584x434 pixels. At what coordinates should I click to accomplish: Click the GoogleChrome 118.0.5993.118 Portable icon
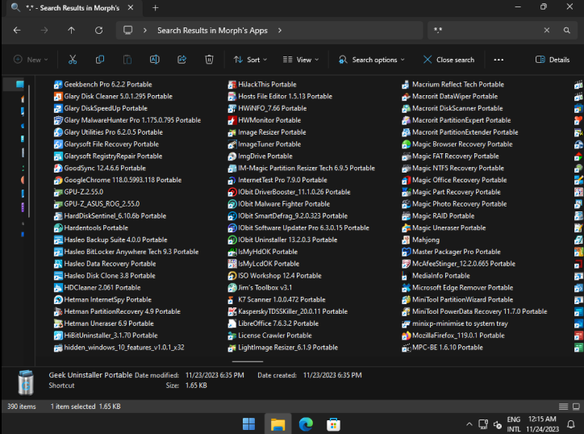coord(58,181)
